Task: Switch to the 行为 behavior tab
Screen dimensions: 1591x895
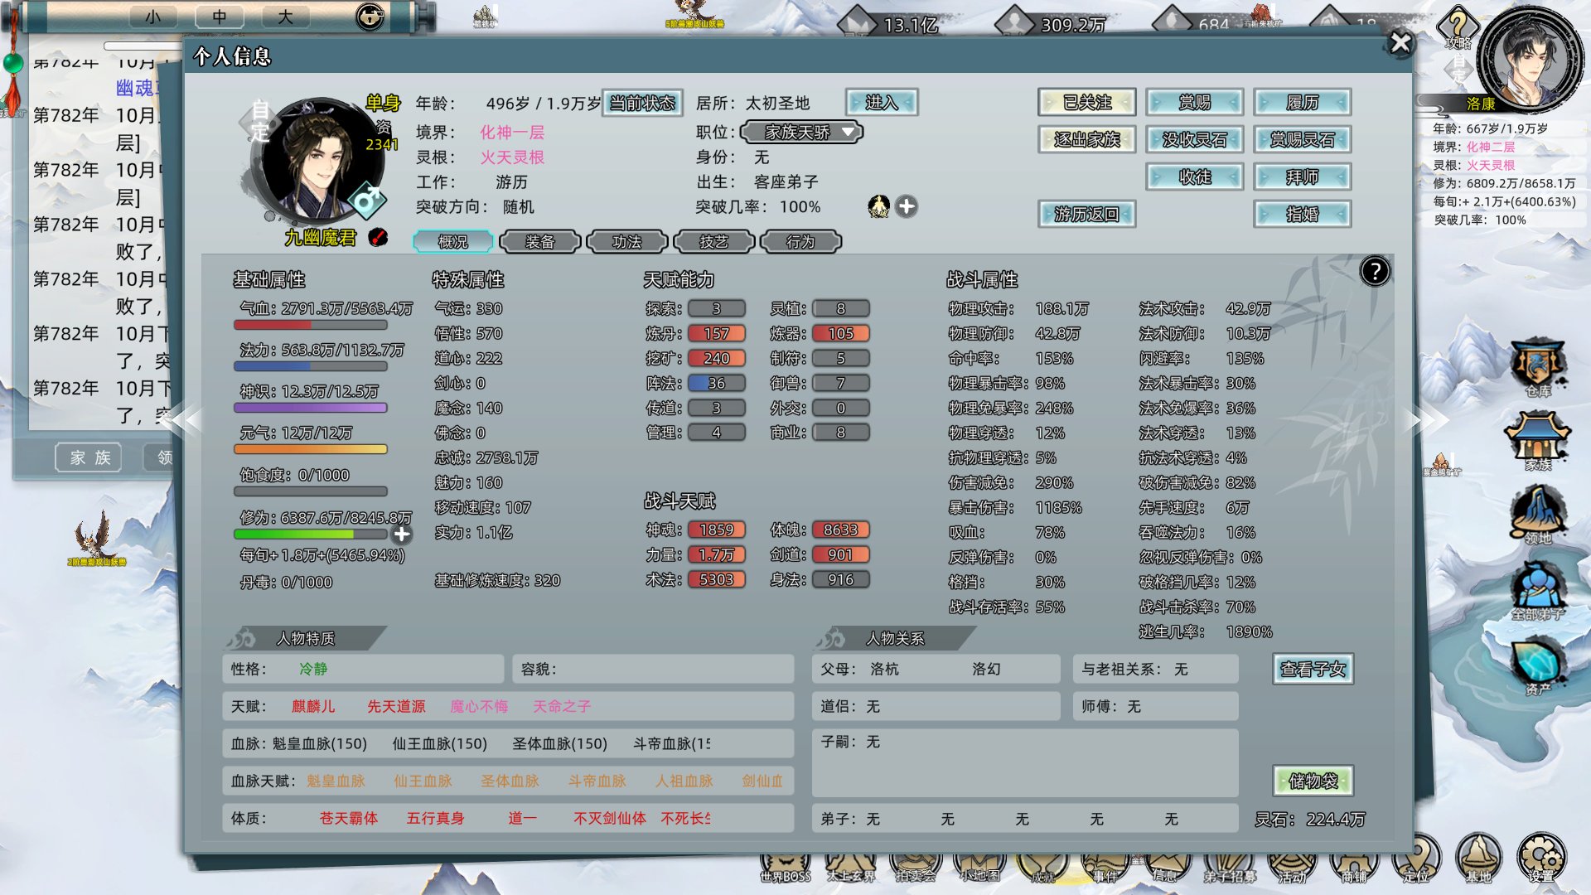Action: pos(801,241)
